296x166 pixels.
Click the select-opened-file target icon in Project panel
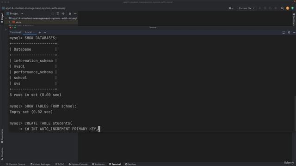[53, 14]
